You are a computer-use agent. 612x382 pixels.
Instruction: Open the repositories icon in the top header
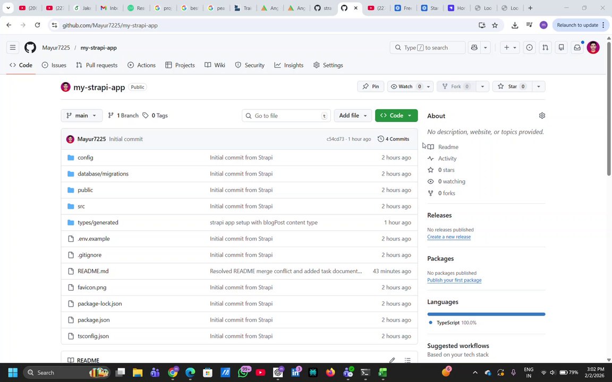coord(561,48)
